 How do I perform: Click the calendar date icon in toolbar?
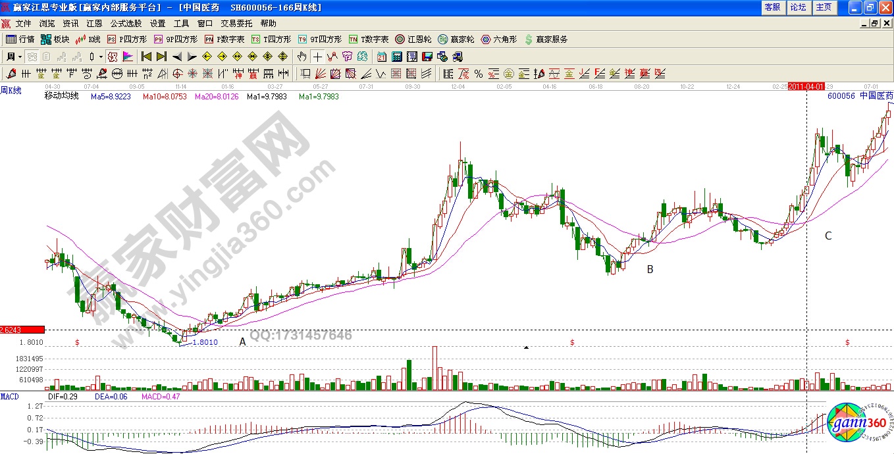pos(382,57)
